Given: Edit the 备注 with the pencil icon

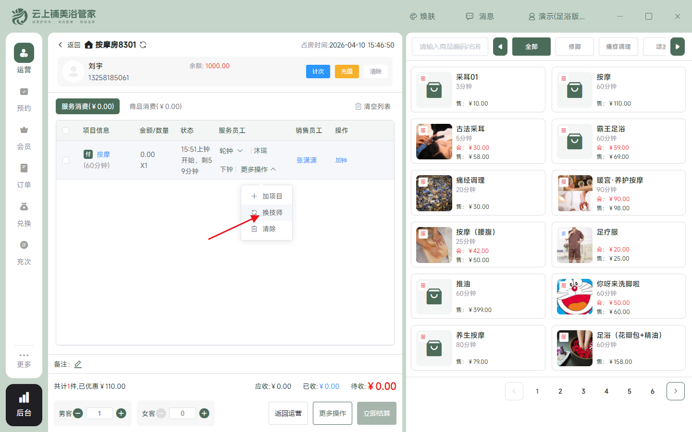Looking at the screenshot, I should 78,364.
